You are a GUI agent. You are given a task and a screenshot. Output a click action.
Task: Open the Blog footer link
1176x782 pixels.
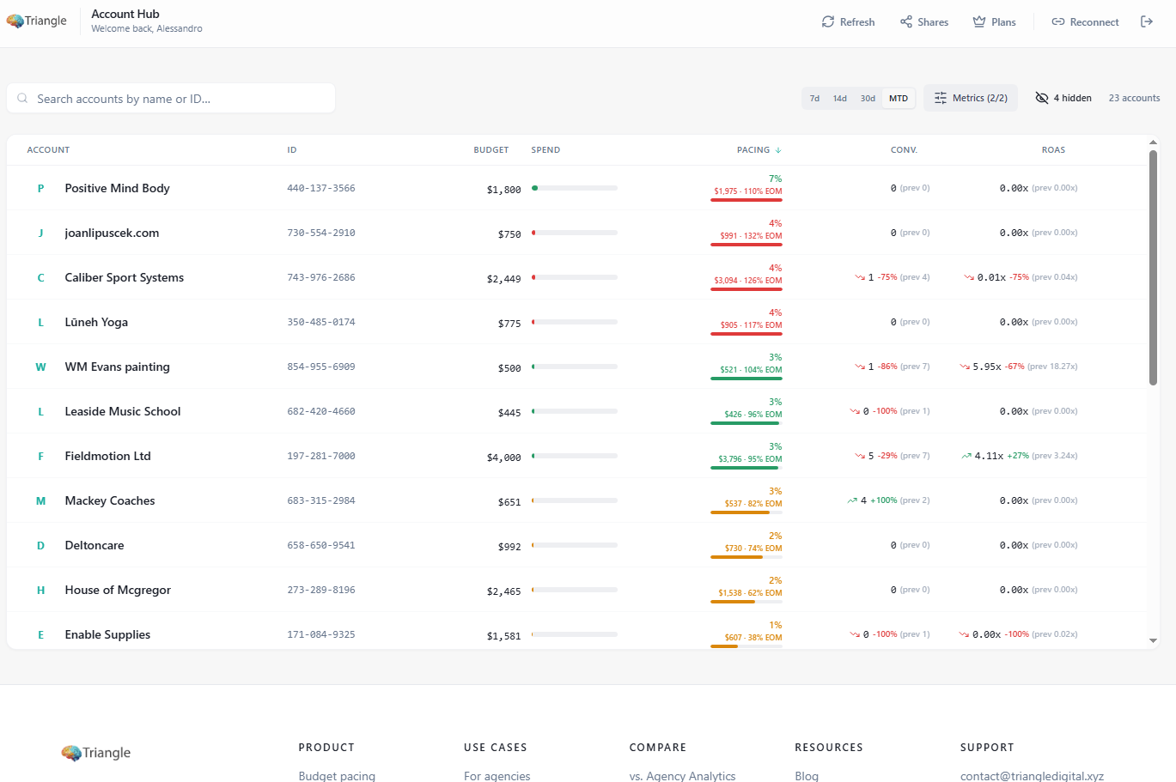click(x=807, y=776)
